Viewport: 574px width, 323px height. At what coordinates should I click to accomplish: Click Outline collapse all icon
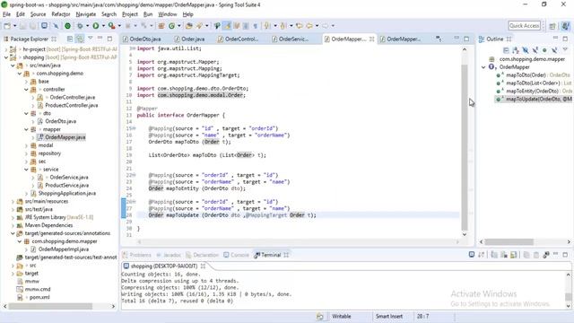pyautogui.click(x=506, y=50)
